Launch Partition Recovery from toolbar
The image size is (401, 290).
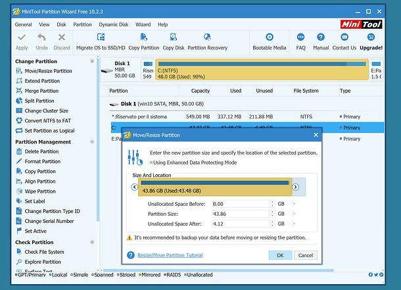[207, 37]
